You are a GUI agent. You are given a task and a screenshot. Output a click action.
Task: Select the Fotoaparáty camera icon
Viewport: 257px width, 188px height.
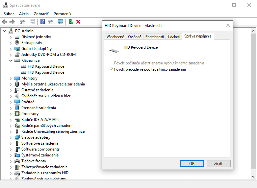pos(17,43)
